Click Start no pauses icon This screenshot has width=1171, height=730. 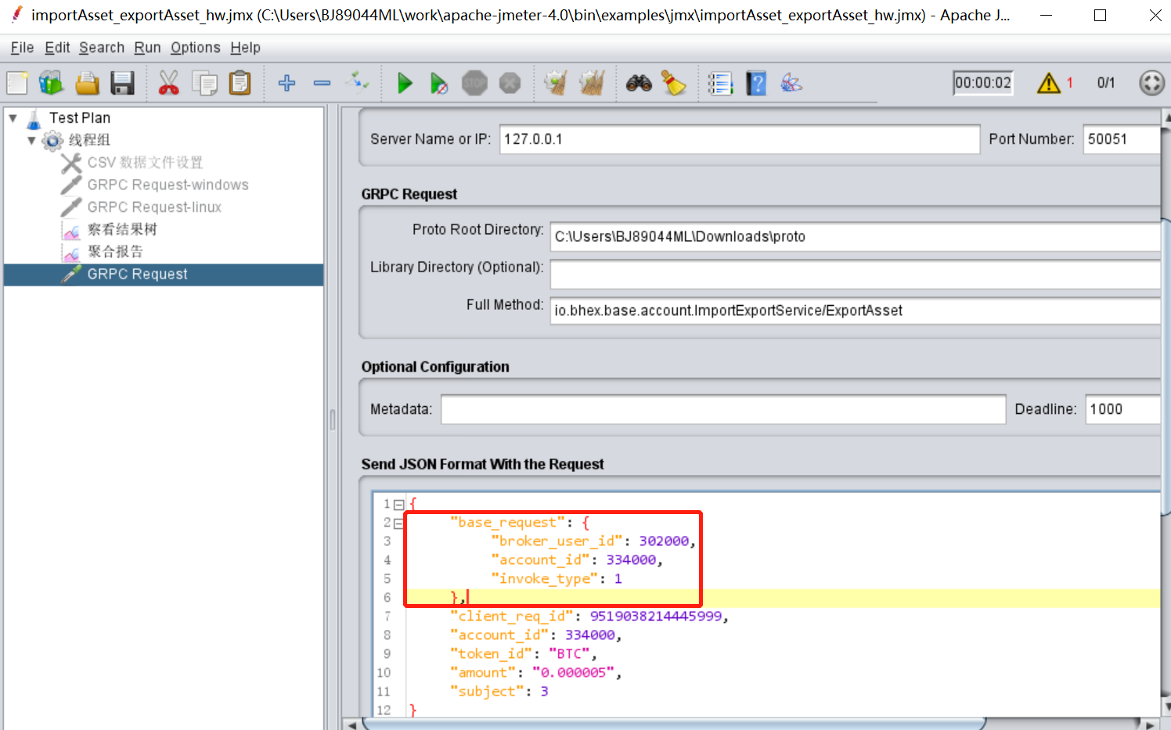click(439, 83)
